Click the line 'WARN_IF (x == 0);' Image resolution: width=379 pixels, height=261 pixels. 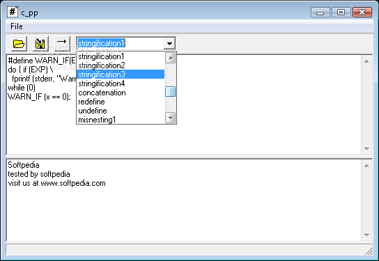40,97
